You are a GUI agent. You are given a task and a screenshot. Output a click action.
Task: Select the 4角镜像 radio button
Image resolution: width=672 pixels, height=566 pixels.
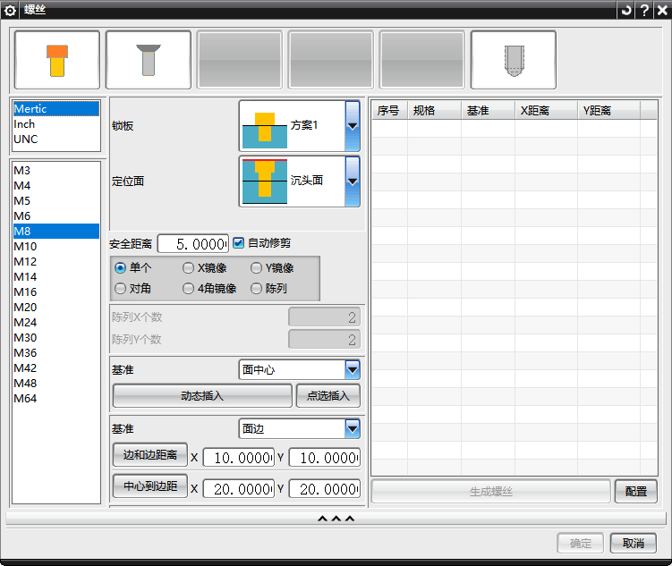click(188, 289)
